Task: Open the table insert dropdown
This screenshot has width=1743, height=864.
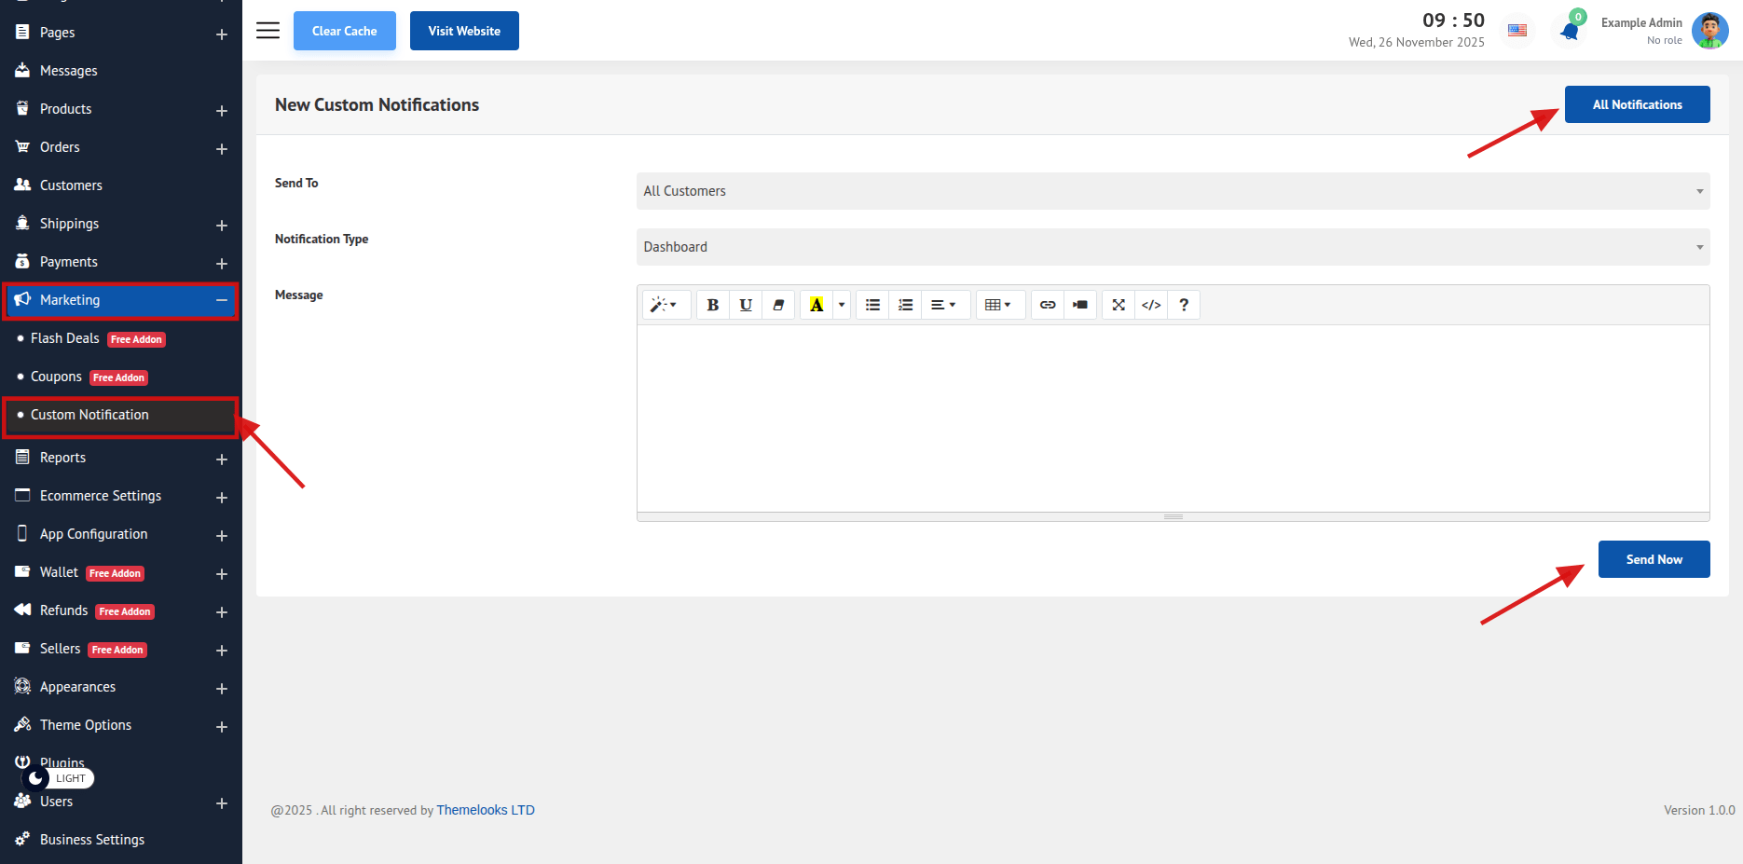Action: point(998,305)
